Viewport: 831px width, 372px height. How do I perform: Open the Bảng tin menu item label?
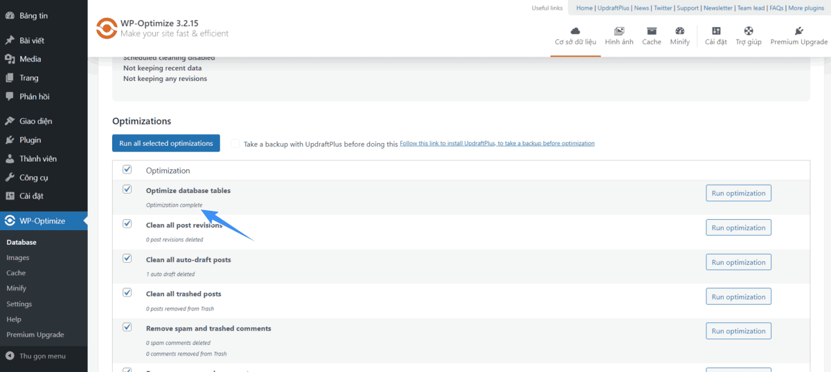[x=34, y=15]
